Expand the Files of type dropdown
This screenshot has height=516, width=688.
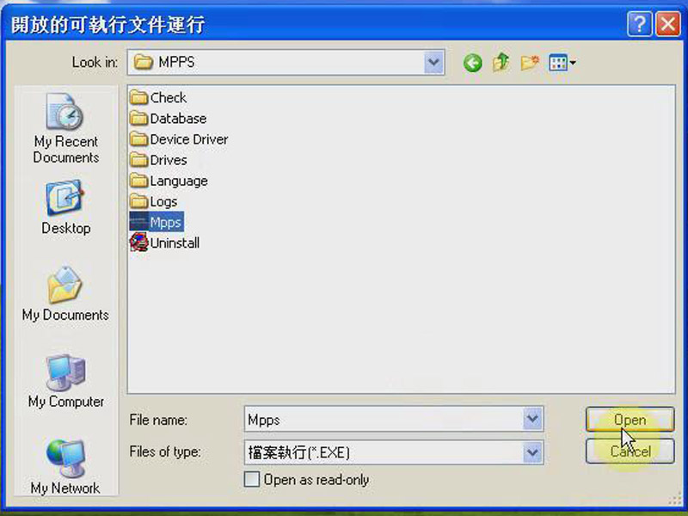point(532,452)
